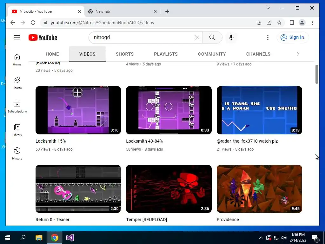This screenshot has height=244, width=325.
Task: Click the Locksmith 15% thumbnail
Action: tap(78, 110)
